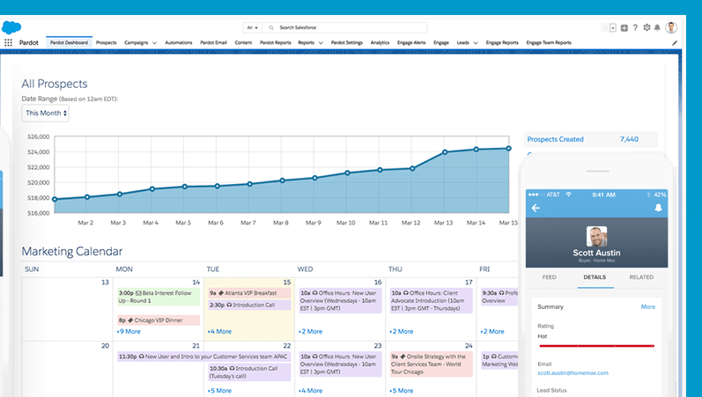Click the Prospects Created link
Screen dimensions: 702x397
coord(555,139)
